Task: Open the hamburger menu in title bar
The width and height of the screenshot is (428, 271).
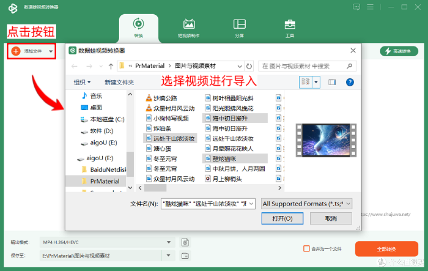Action: 370,7
